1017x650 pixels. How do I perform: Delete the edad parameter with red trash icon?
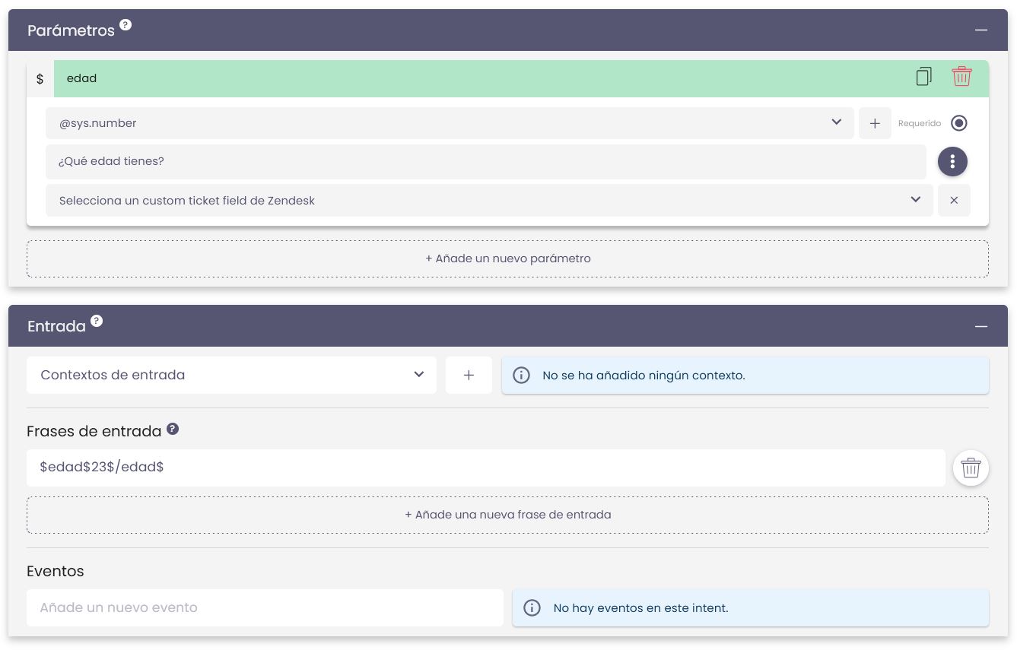point(961,77)
